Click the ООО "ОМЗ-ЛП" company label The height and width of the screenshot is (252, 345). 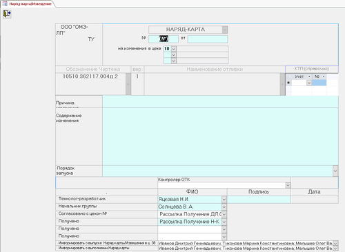(72, 30)
